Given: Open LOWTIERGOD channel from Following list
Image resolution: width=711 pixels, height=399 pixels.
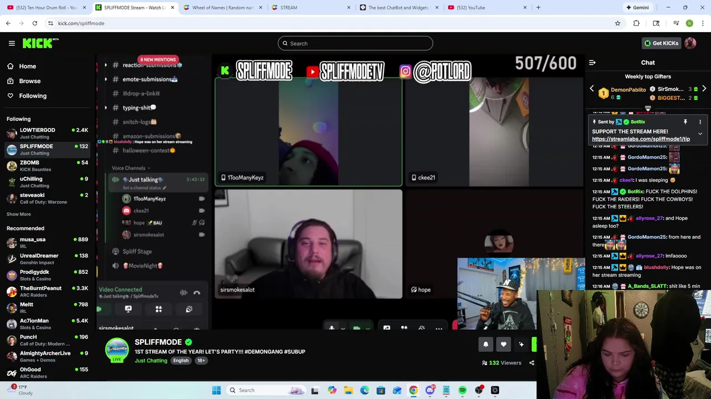Looking at the screenshot, I should click(47, 133).
